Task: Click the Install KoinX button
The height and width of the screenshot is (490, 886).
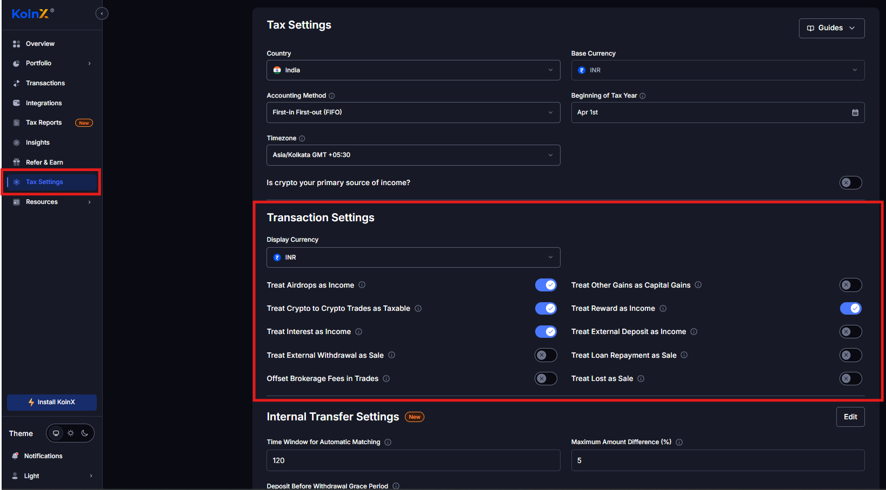Action: tap(52, 402)
